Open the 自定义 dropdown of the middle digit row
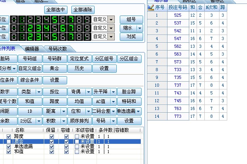 [x=111, y=28]
